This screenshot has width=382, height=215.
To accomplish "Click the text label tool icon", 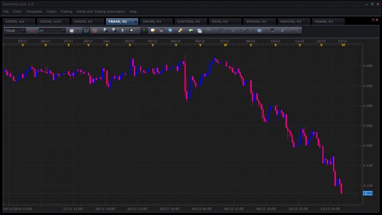I will [x=272, y=30].
